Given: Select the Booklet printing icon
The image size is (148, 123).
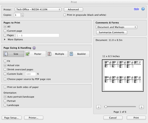Looking at the screenshot, I should tap(71, 54).
